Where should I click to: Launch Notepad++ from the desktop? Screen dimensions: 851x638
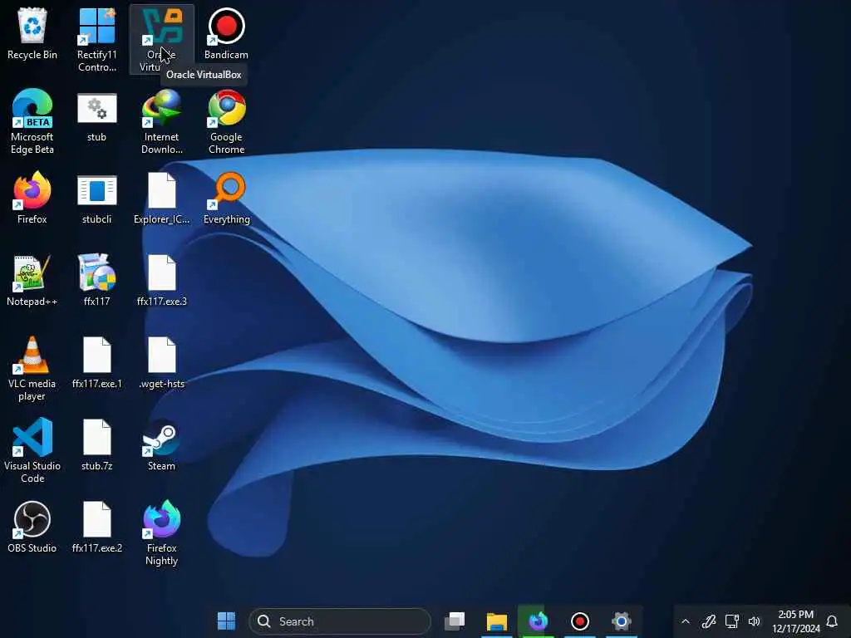[x=32, y=281]
